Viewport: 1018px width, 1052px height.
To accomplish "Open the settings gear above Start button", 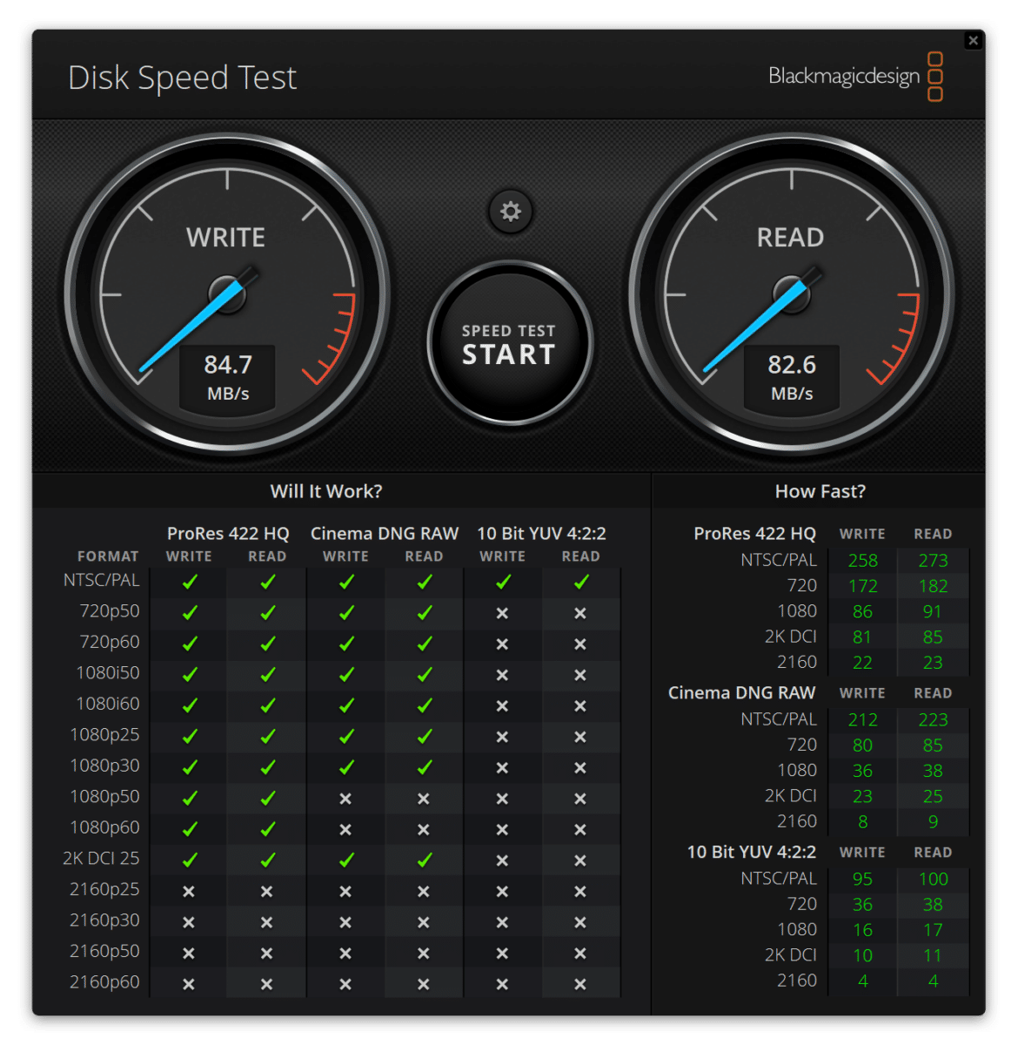I will tap(511, 212).
